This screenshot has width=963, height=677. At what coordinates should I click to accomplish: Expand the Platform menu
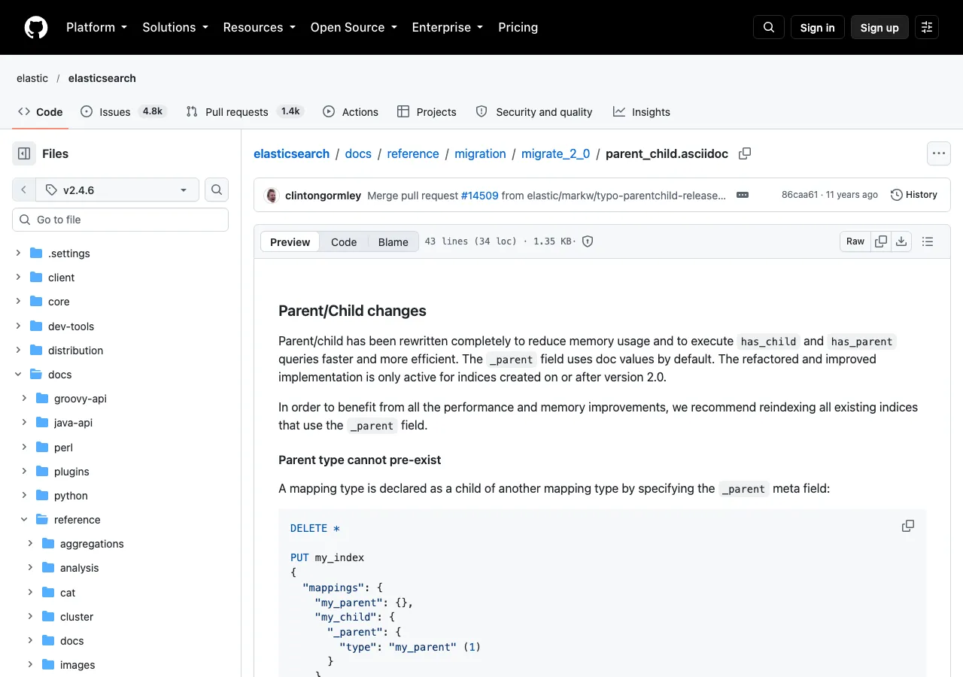pos(96,27)
